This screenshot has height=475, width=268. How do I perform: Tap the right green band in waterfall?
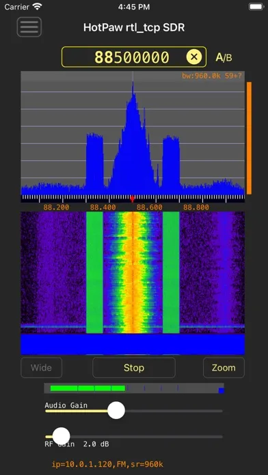click(x=171, y=272)
